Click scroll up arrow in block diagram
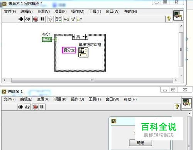Viewport: 193px width, 150px height. 181,26
